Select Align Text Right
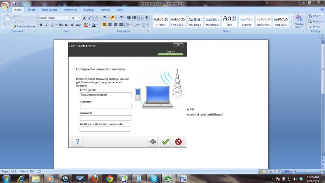Image resolution: width=325 pixels, height=183 pixels. 115,25
